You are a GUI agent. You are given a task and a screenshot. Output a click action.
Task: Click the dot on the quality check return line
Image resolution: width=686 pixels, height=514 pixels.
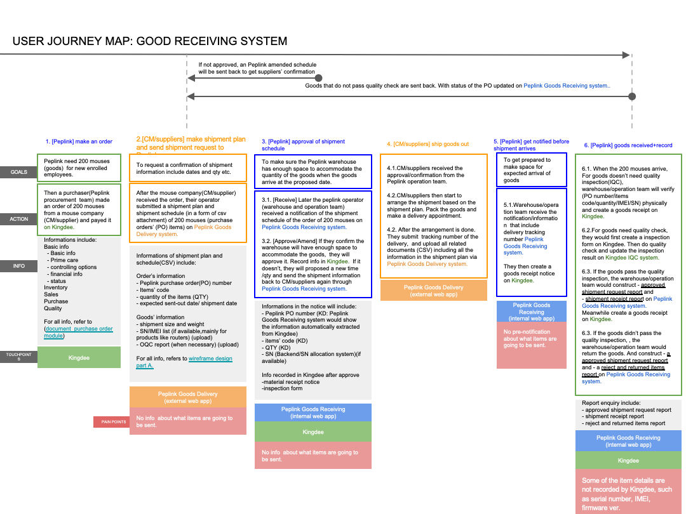point(632,96)
